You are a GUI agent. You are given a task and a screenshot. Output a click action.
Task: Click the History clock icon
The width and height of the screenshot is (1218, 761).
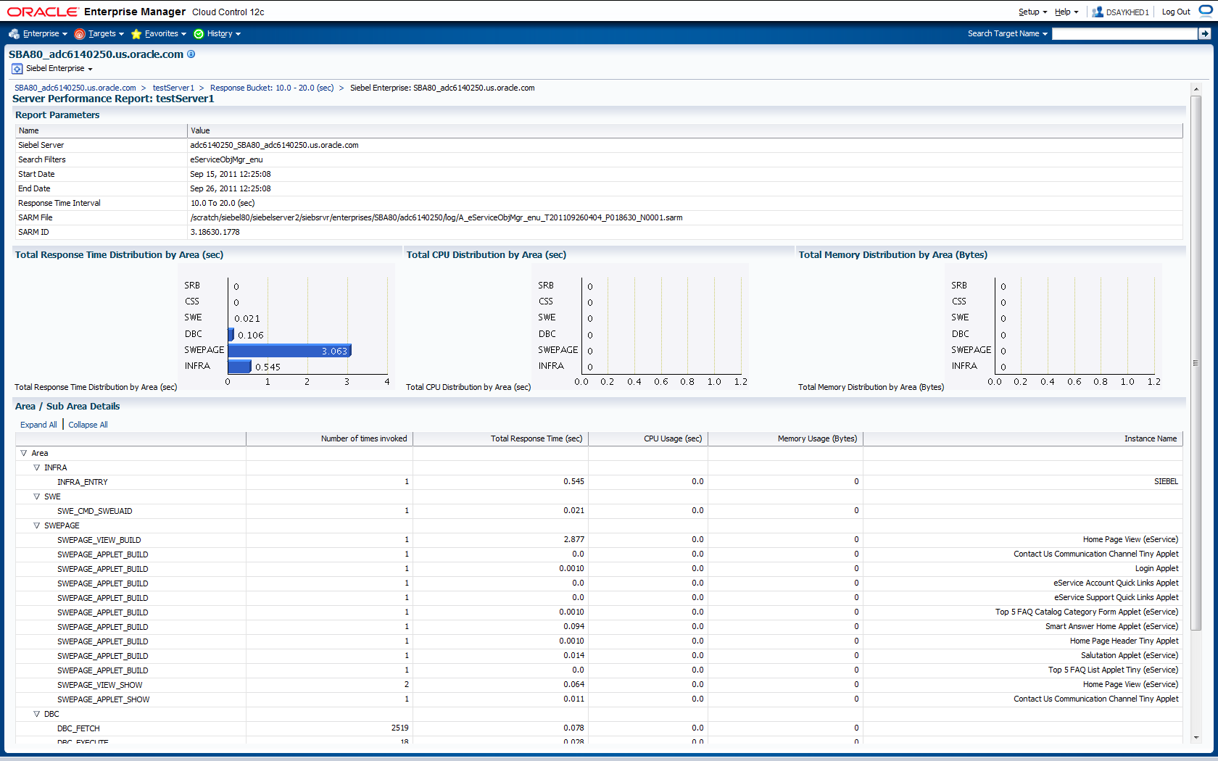click(199, 34)
